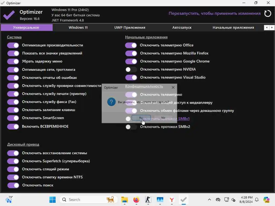The width and height of the screenshot is (275, 206).
Task: Toggle Отключить поиск switch
Action: 13,185
